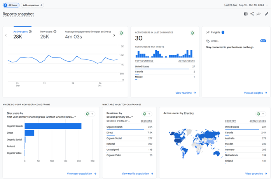Click help icon beside Active users
This screenshot has width=271, height=179.
pyautogui.click(x=30, y=31)
